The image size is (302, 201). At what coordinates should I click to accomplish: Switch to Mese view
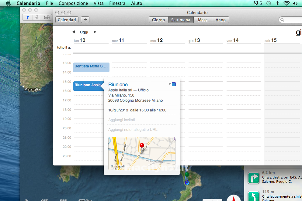click(203, 20)
